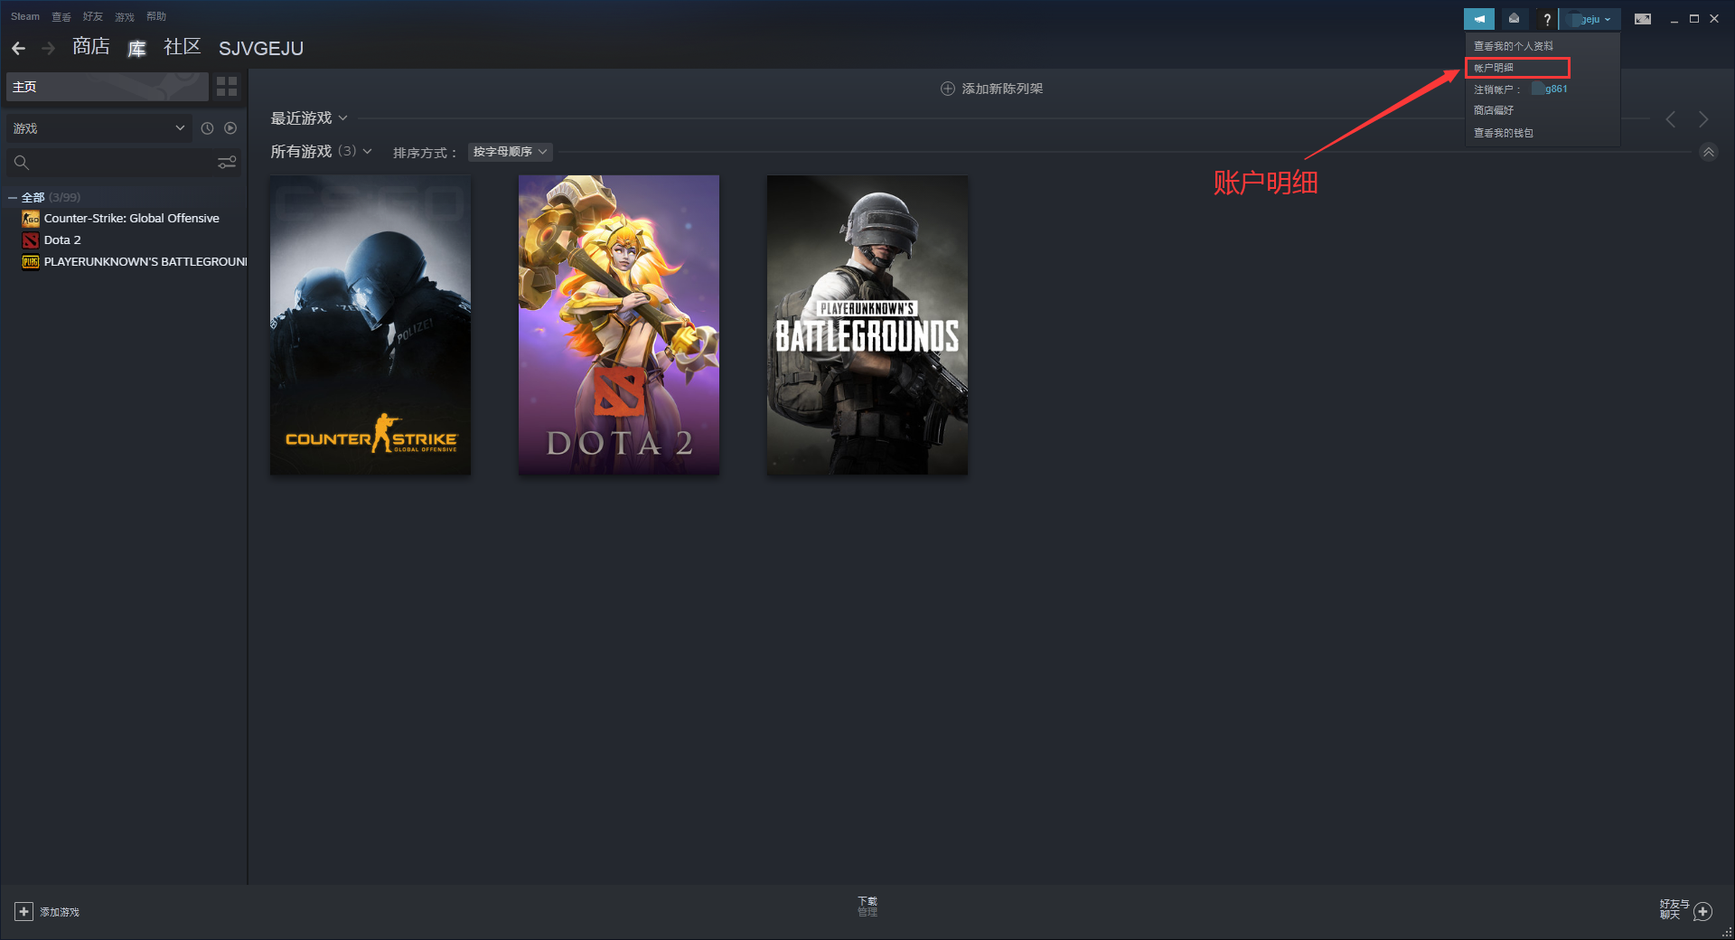Click the back navigation arrow
Image resolution: width=1735 pixels, height=940 pixels.
[19, 48]
